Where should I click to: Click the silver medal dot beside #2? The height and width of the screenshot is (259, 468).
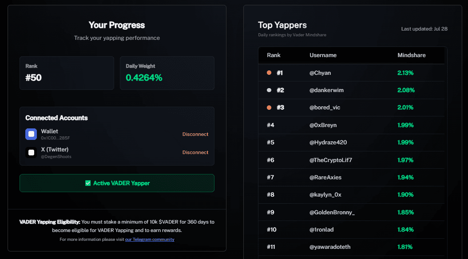269,90
